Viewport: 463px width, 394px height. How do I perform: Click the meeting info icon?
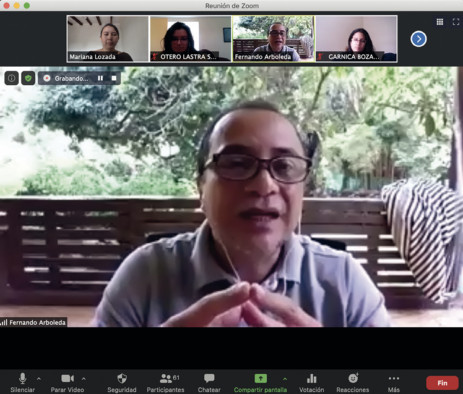coord(11,78)
